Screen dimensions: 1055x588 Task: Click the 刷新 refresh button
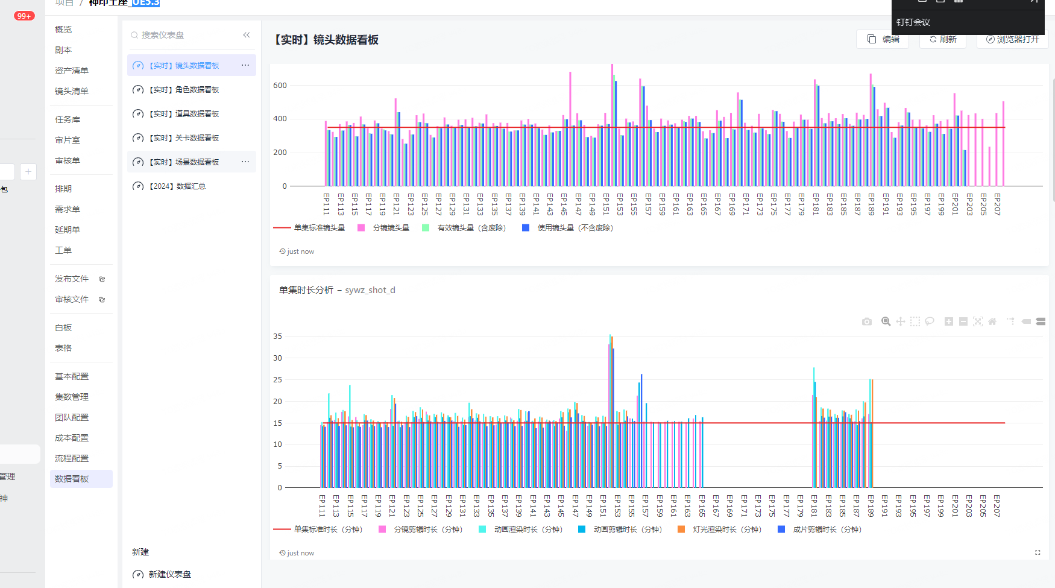pos(943,39)
